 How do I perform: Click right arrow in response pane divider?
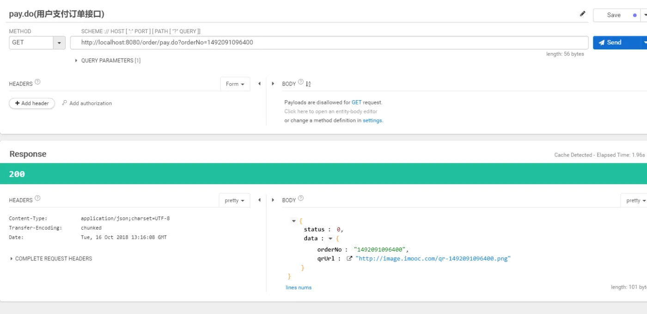coord(273,200)
